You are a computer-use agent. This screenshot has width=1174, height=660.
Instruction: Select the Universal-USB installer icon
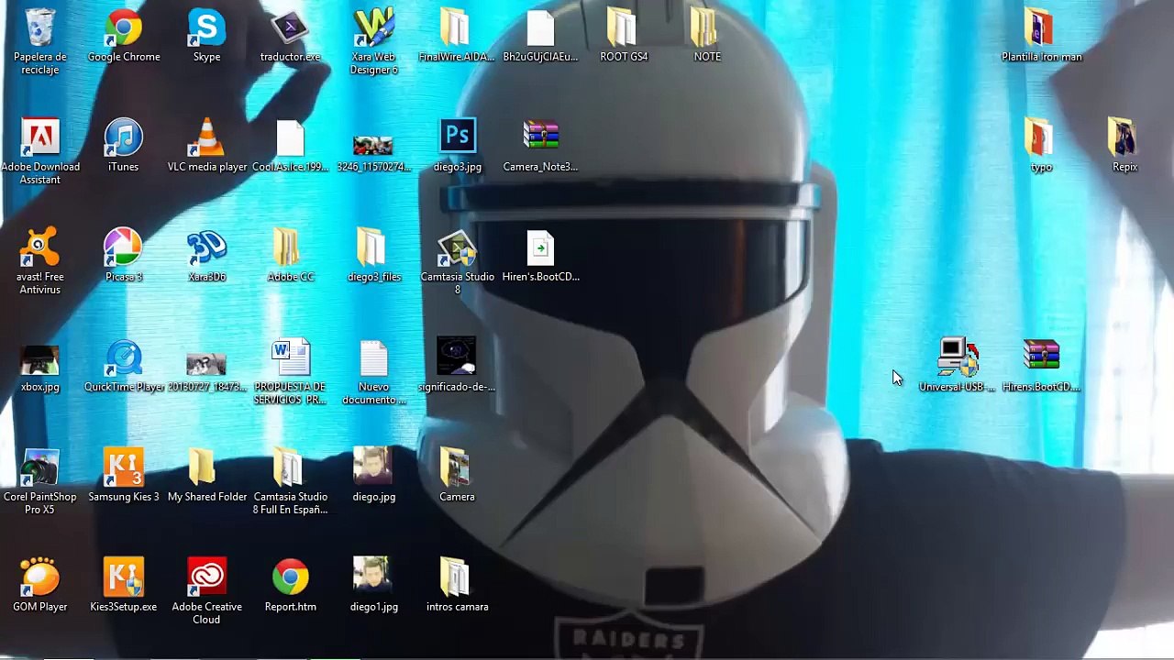(958, 357)
